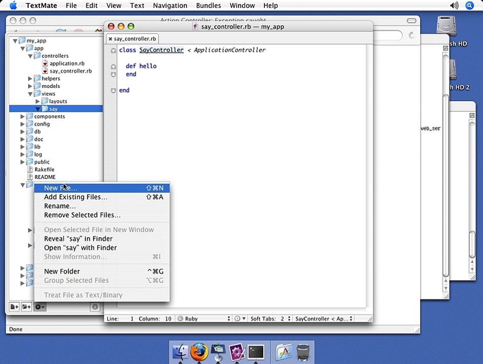483x364 pixels.
Task: Expand the models folder
Action: click(30, 86)
